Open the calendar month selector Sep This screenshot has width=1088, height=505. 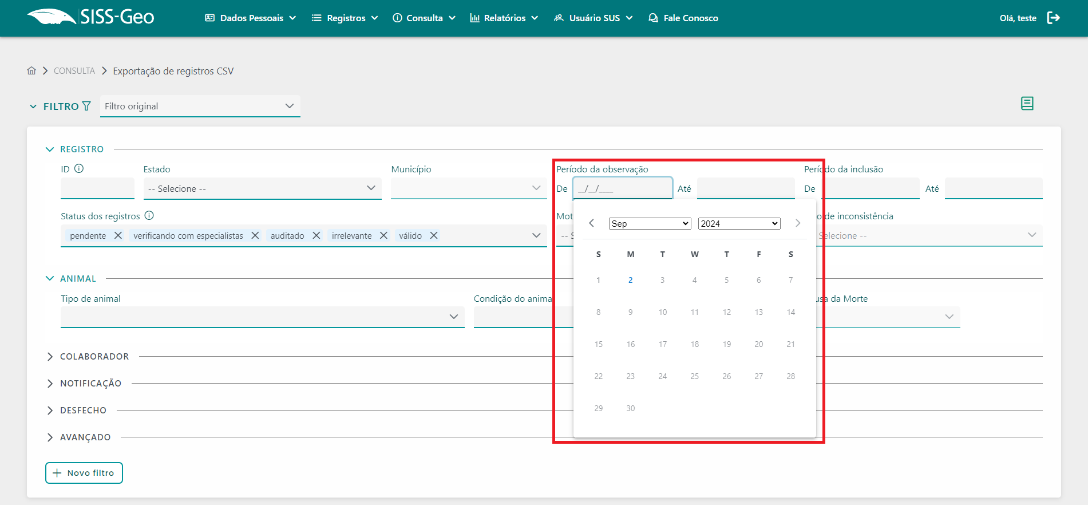[x=650, y=223]
